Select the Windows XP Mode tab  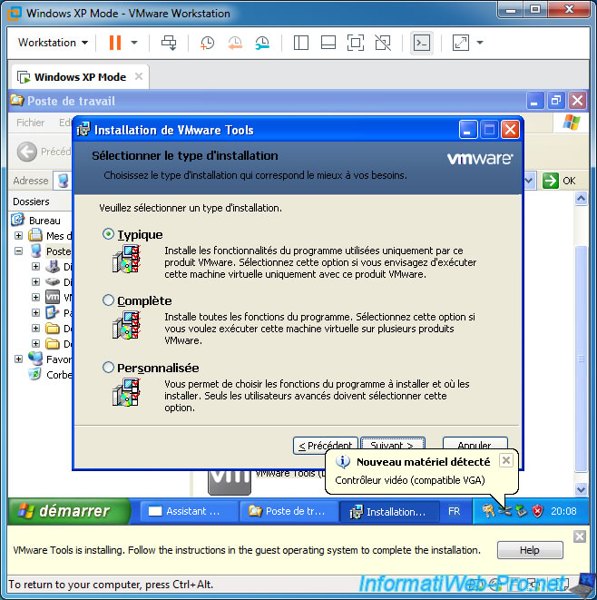(x=81, y=77)
